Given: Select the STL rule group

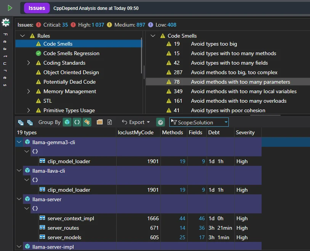Looking at the screenshot, I should 48,101.
